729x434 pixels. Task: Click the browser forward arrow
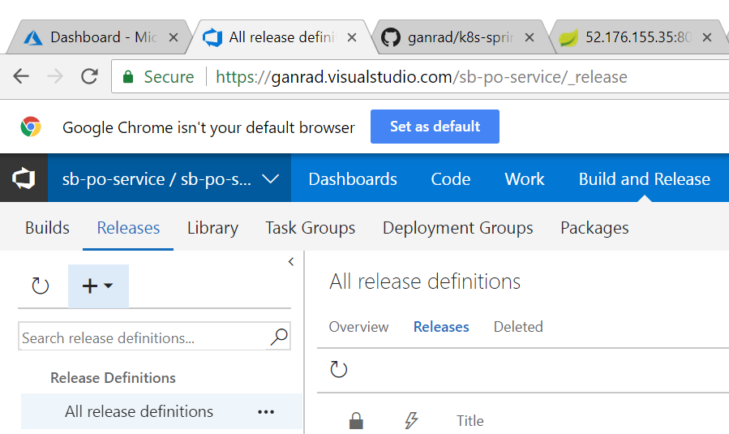point(55,75)
